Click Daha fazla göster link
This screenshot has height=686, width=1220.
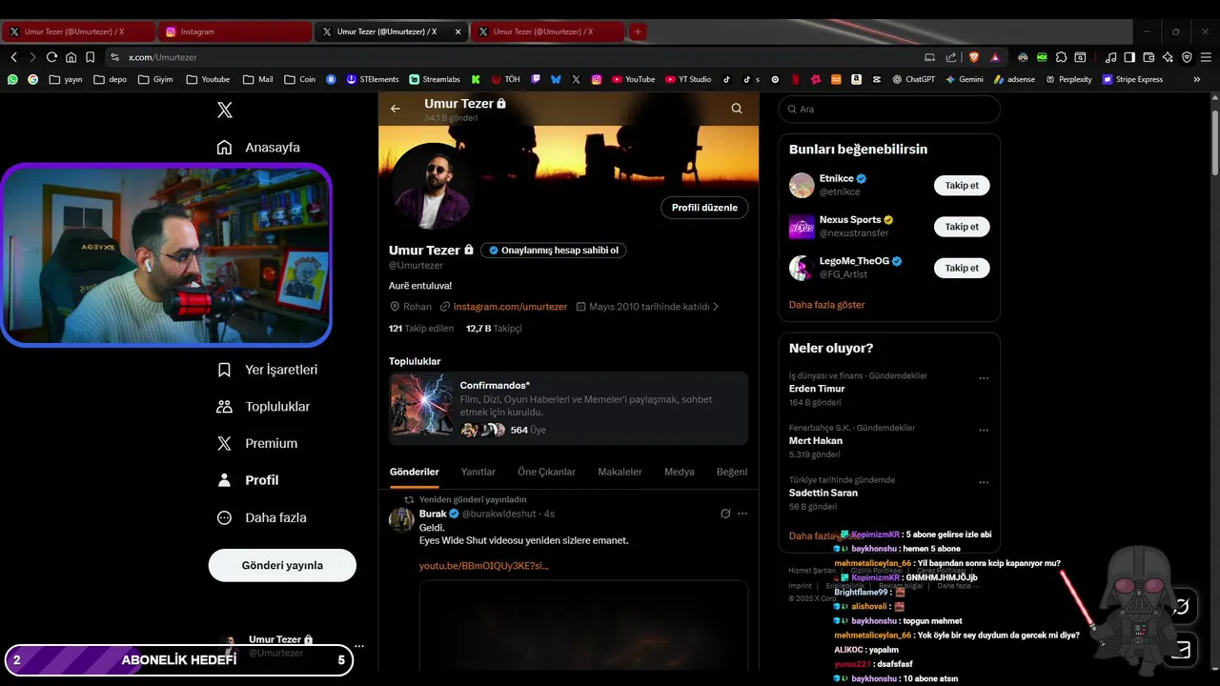[827, 305]
